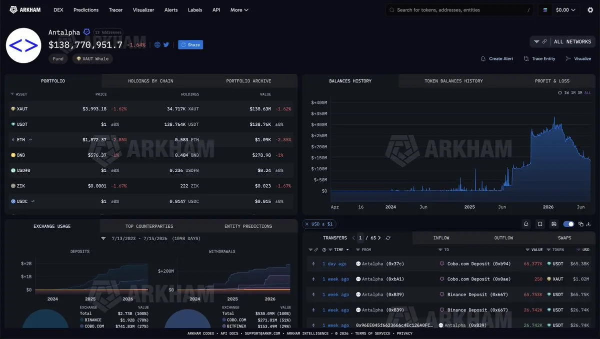Viewport: 600px width, 339px height.
Task: Open the ALL NETWORKS filter selector
Action: tap(562, 42)
